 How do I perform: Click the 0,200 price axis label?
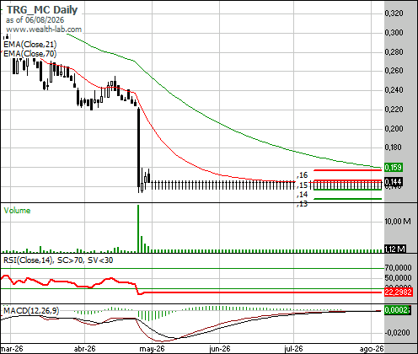394,129
